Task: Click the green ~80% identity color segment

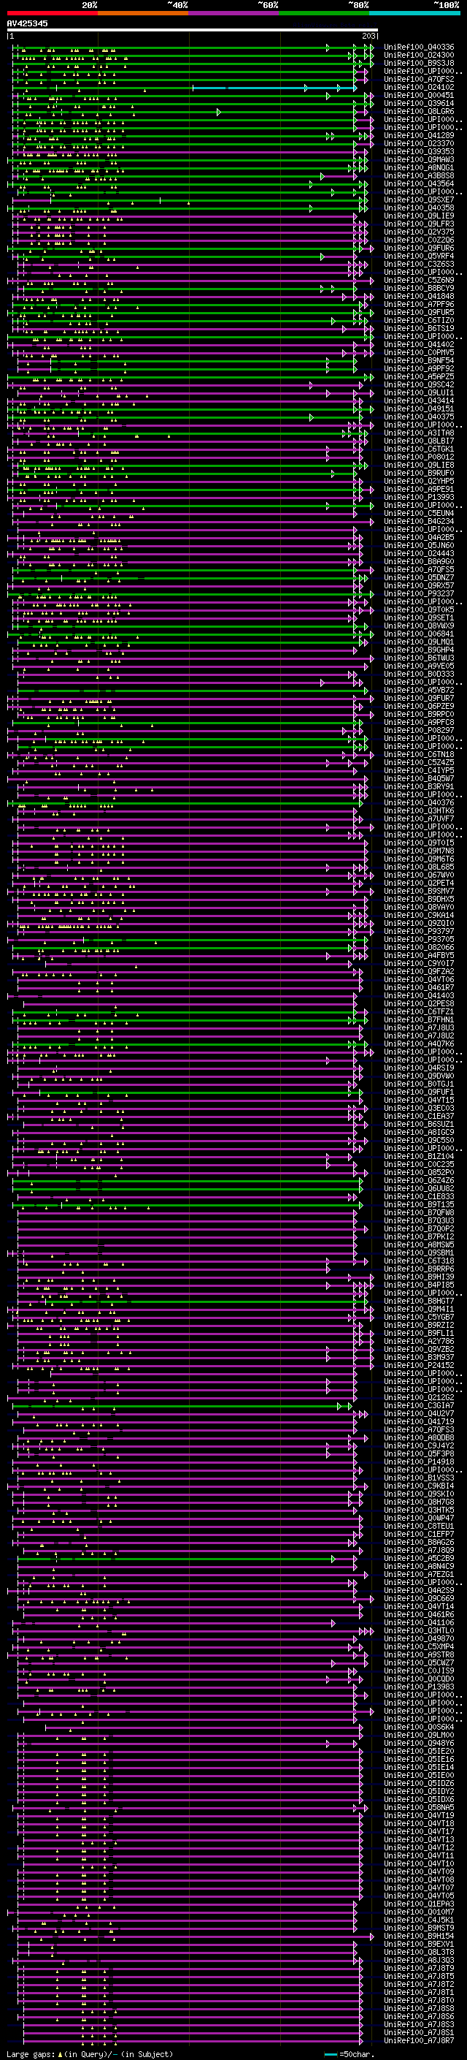Action: (324, 13)
